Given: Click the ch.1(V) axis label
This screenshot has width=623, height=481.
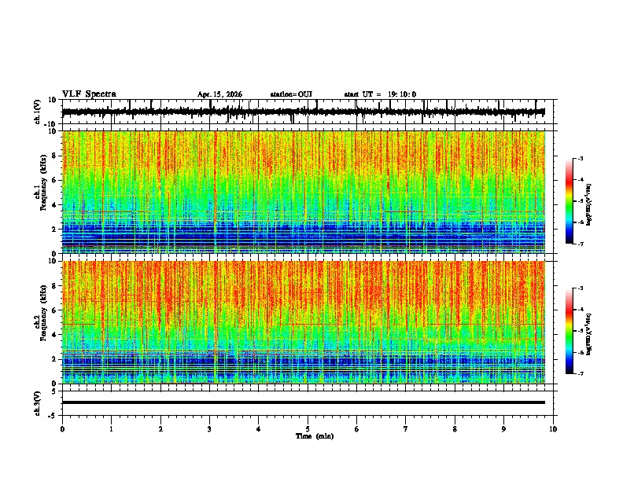Looking at the screenshot, I should [37, 112].
